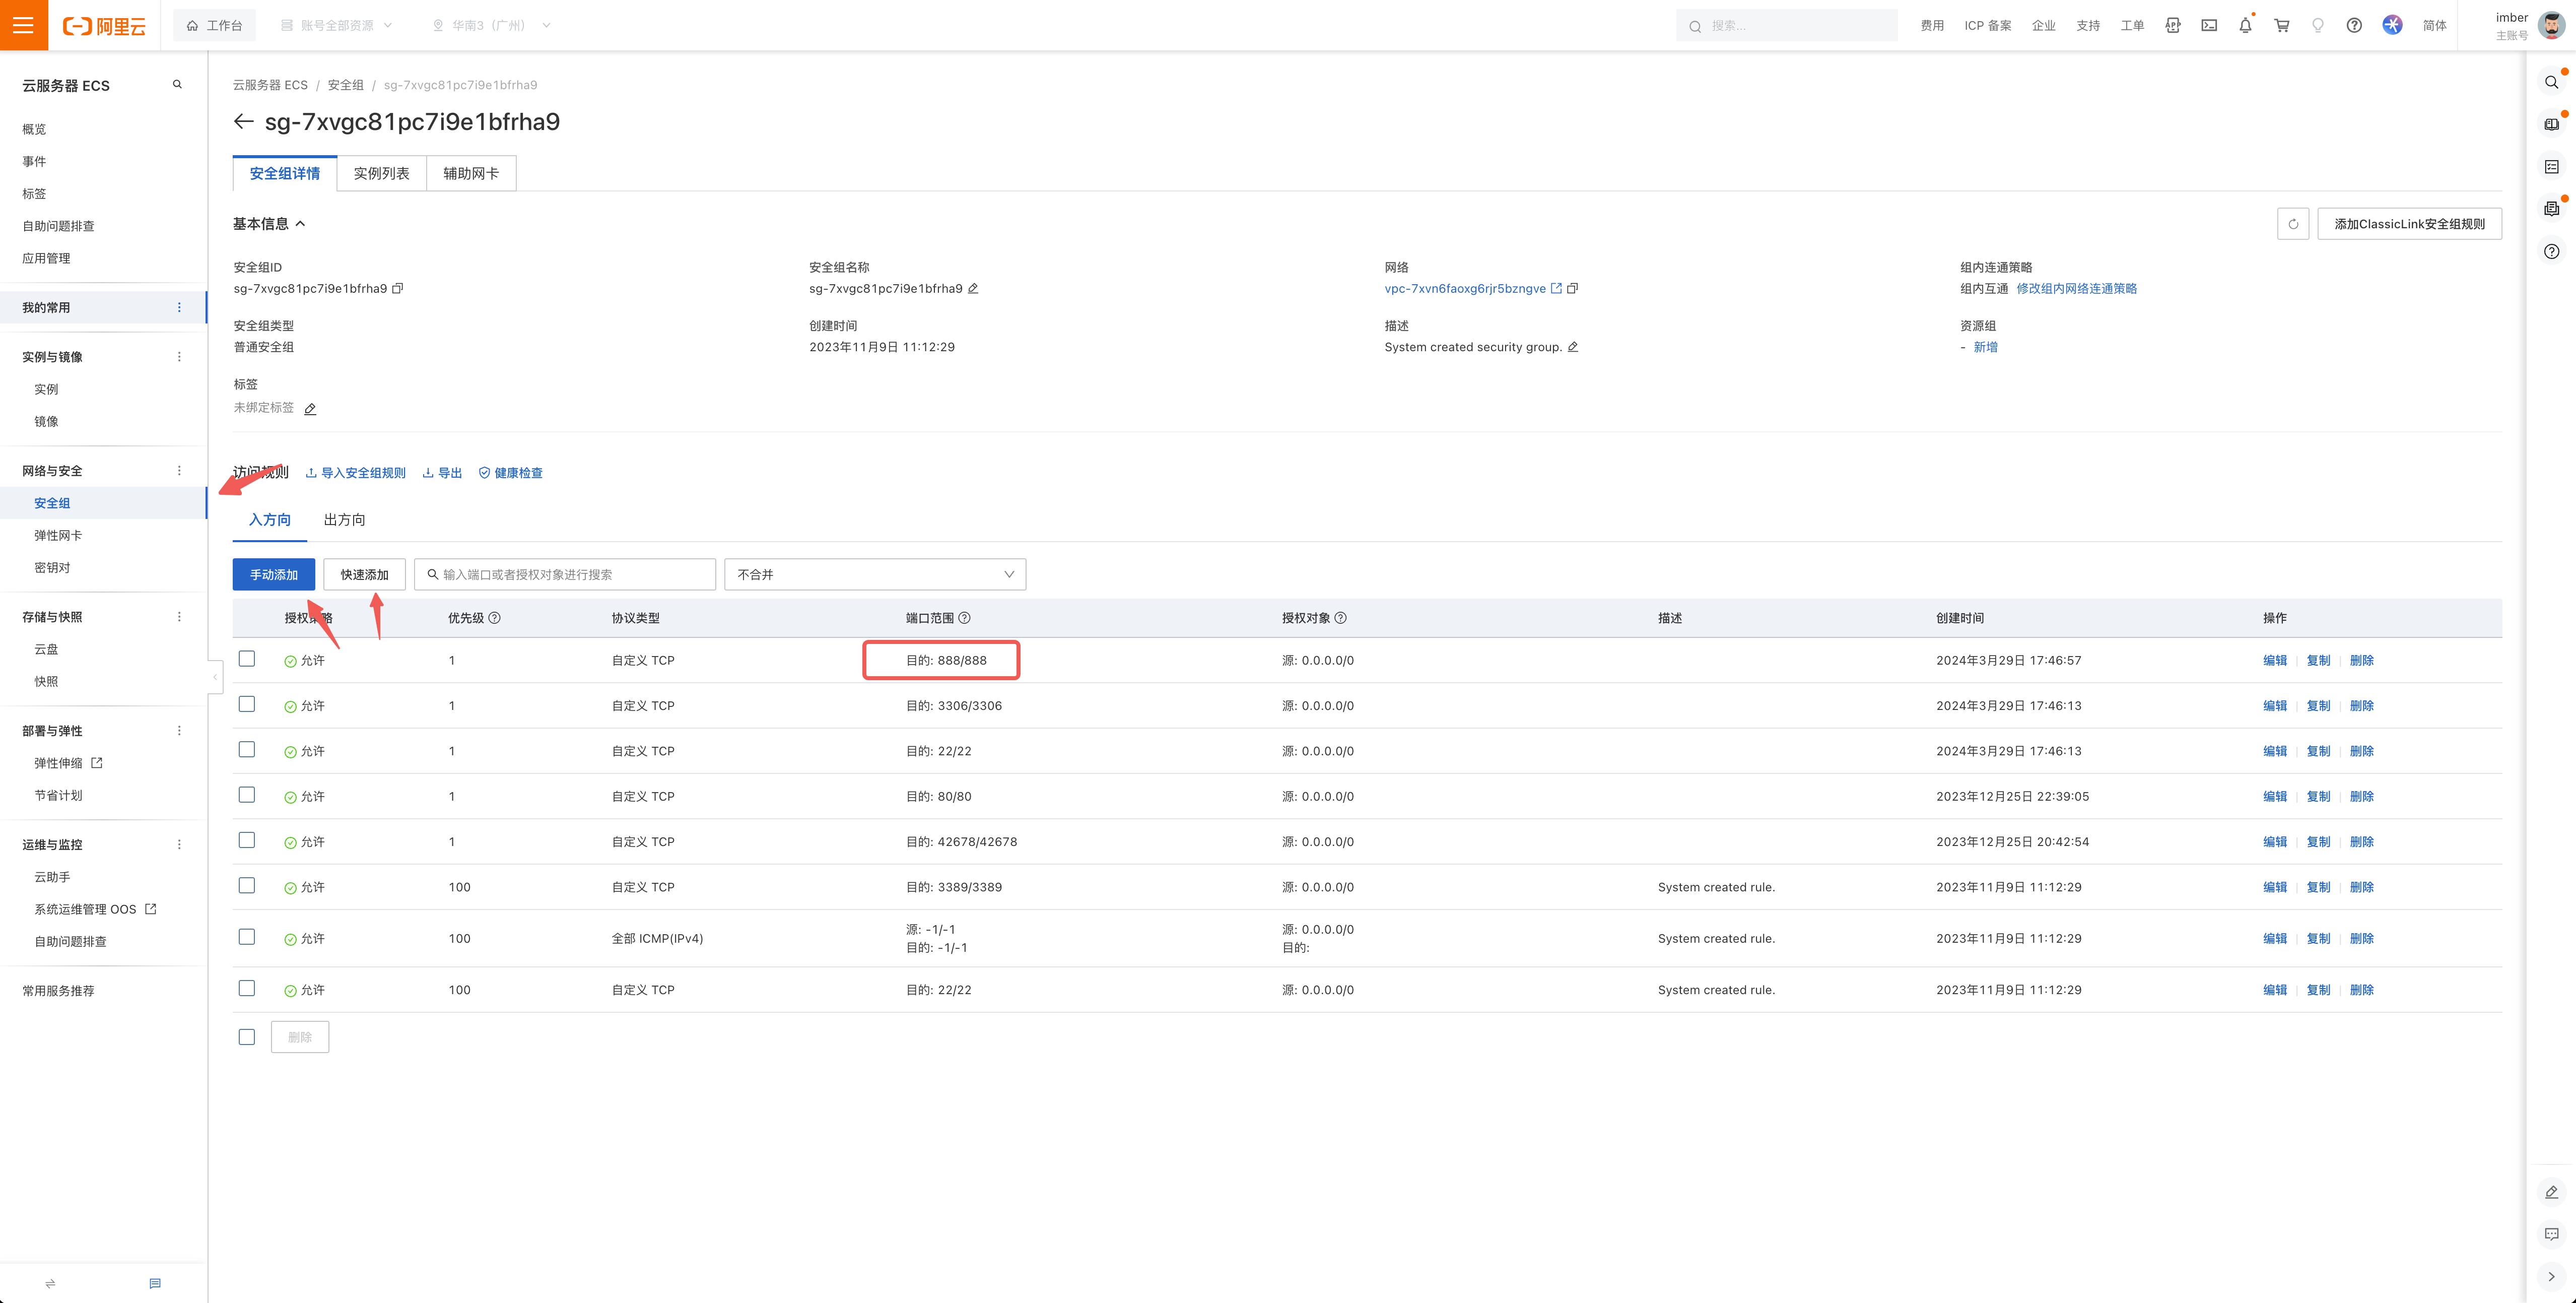Open the 不合并 merge dropdown
2576x1303 pixels.
(875, 574)
